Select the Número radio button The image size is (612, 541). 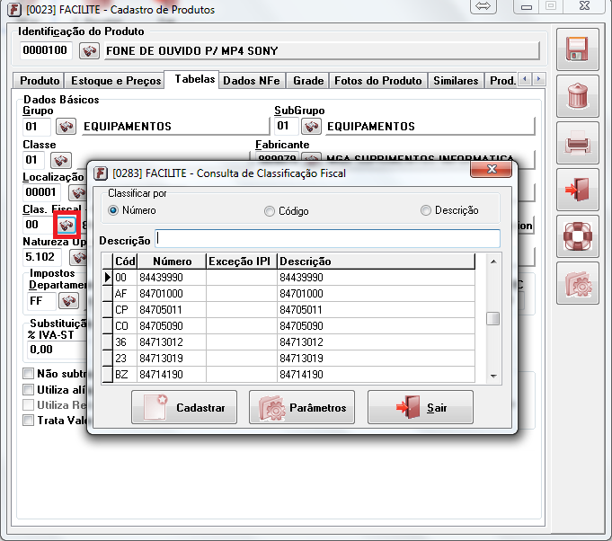(x=113, y=210)
